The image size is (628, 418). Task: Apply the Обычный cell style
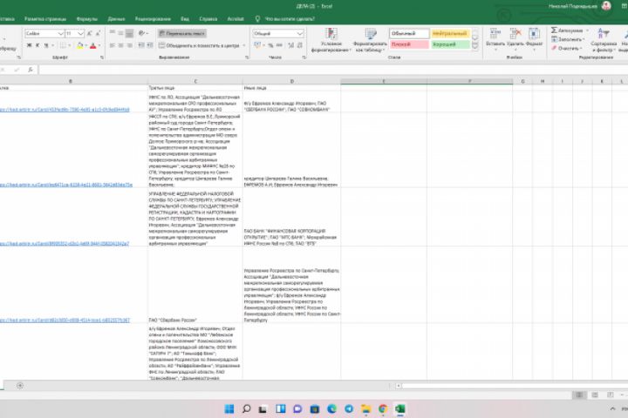coord(408,34)
